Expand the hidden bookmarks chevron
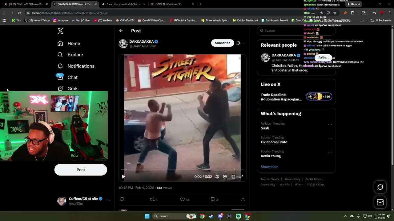Viewport: 394px width, 221px height. pyautogui.click(x=362, y=21)
